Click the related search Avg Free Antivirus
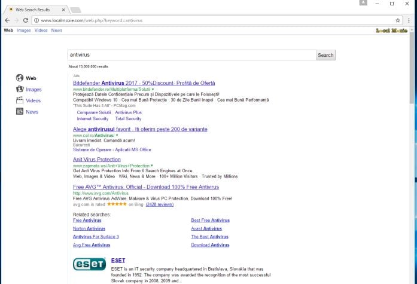Screen dimensions: 417x284 coord(92,245)
